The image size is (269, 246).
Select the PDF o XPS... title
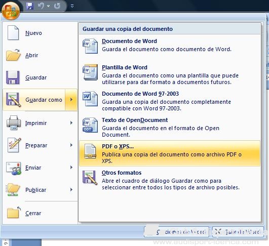[x=118, y=146]
